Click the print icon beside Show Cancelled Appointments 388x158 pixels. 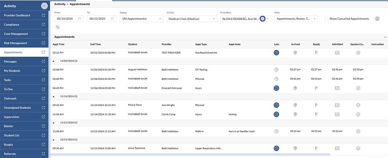pyautogui.click(x=377, y=19)
